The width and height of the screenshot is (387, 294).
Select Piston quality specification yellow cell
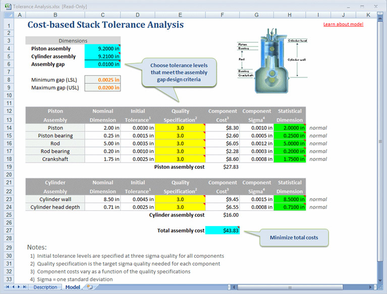click(x=180, y=128)
